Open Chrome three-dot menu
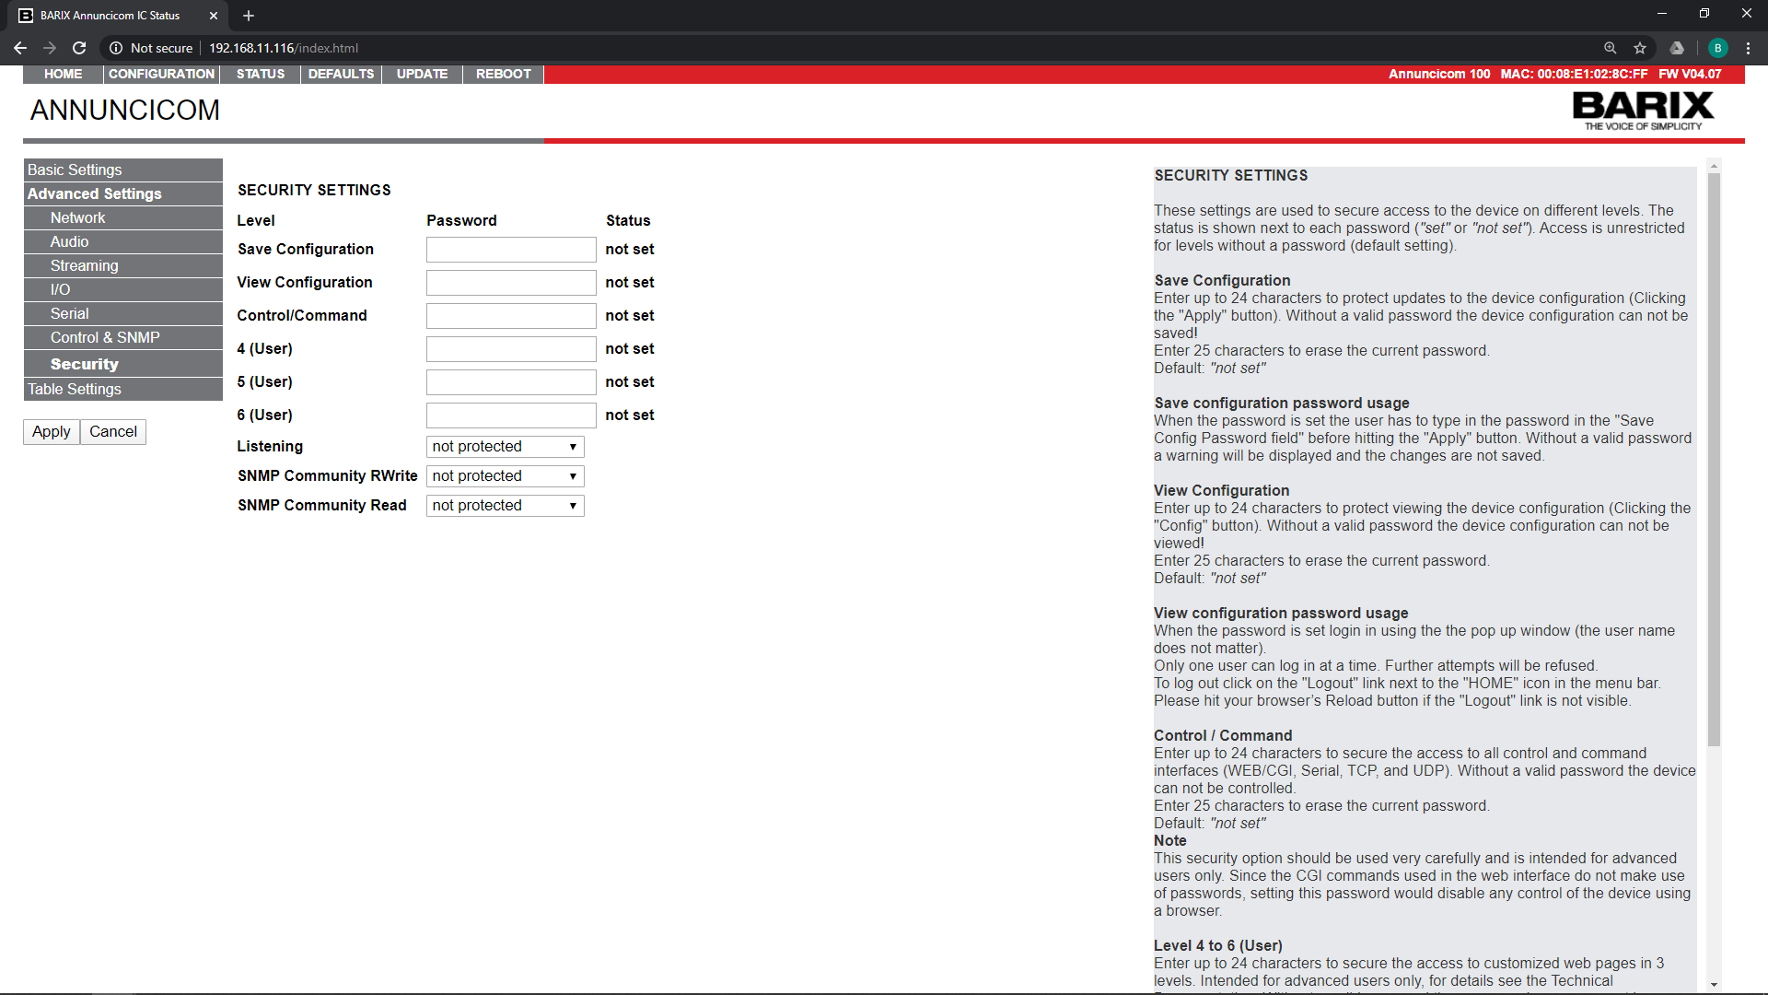 [1748, 48]
